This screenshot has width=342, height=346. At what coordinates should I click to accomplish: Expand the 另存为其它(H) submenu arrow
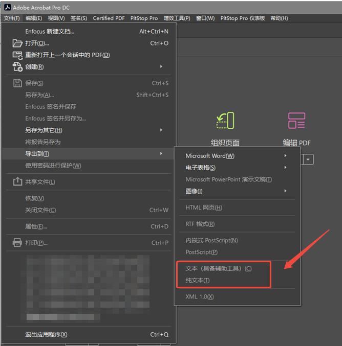point(161,130)
